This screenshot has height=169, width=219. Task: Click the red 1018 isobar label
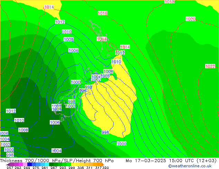click(x=169, y=2)
